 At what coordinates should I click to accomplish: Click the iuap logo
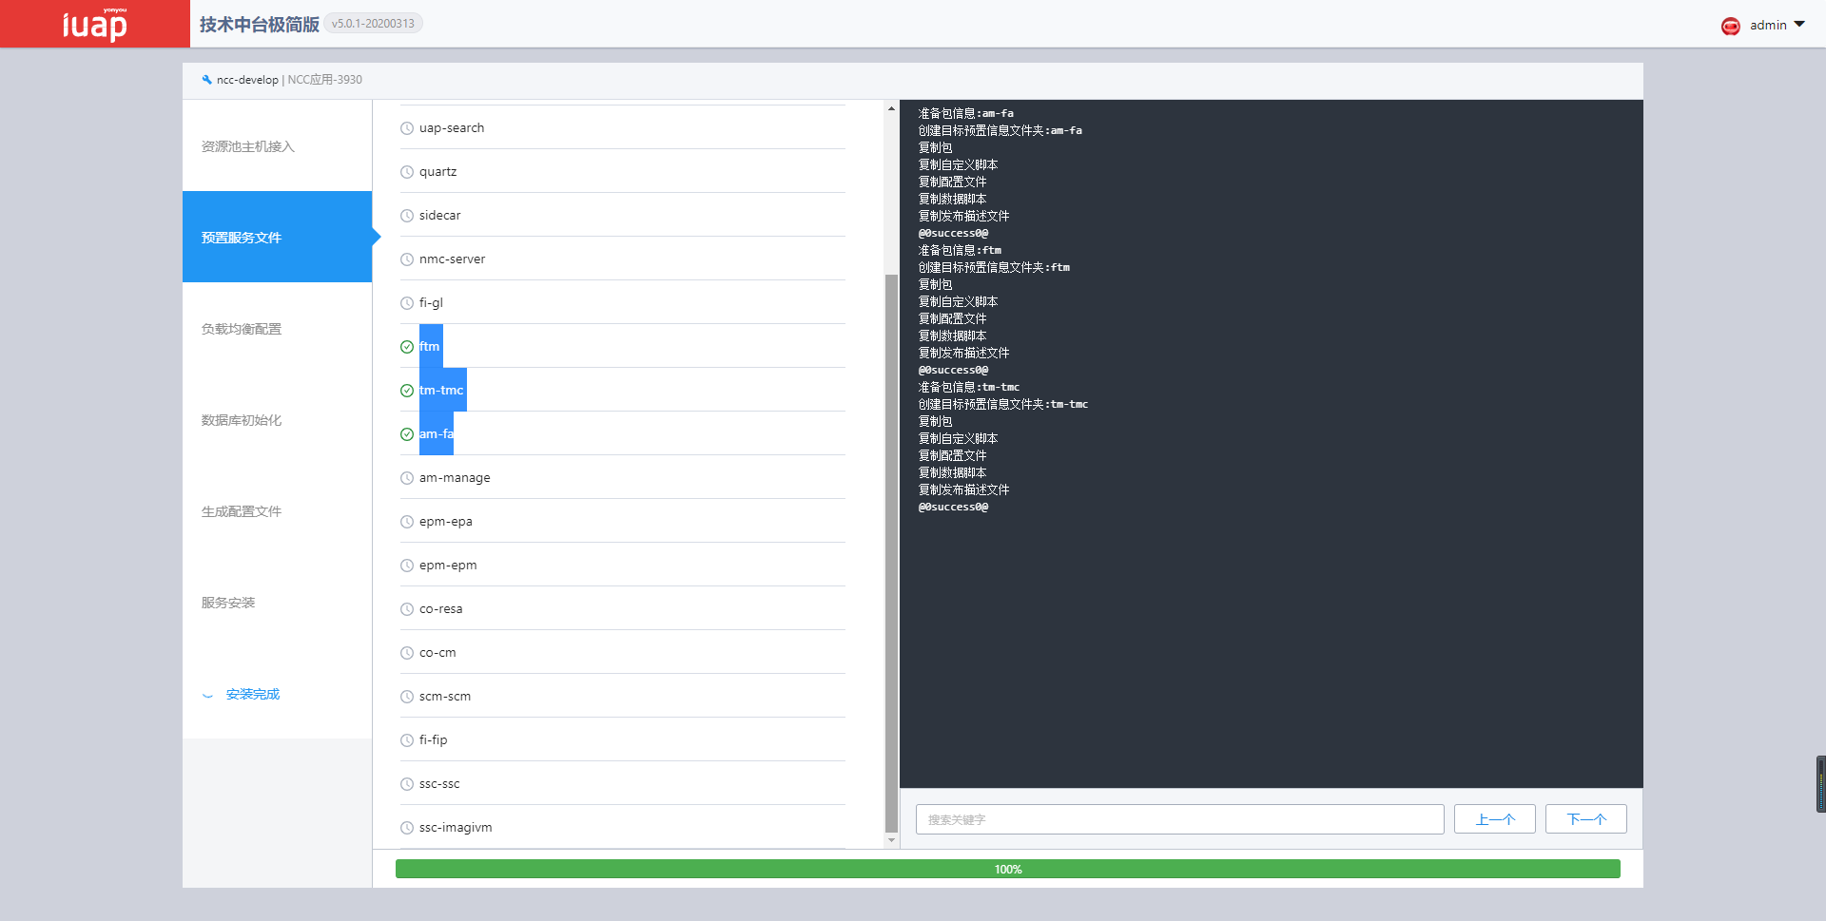[94, 24]
